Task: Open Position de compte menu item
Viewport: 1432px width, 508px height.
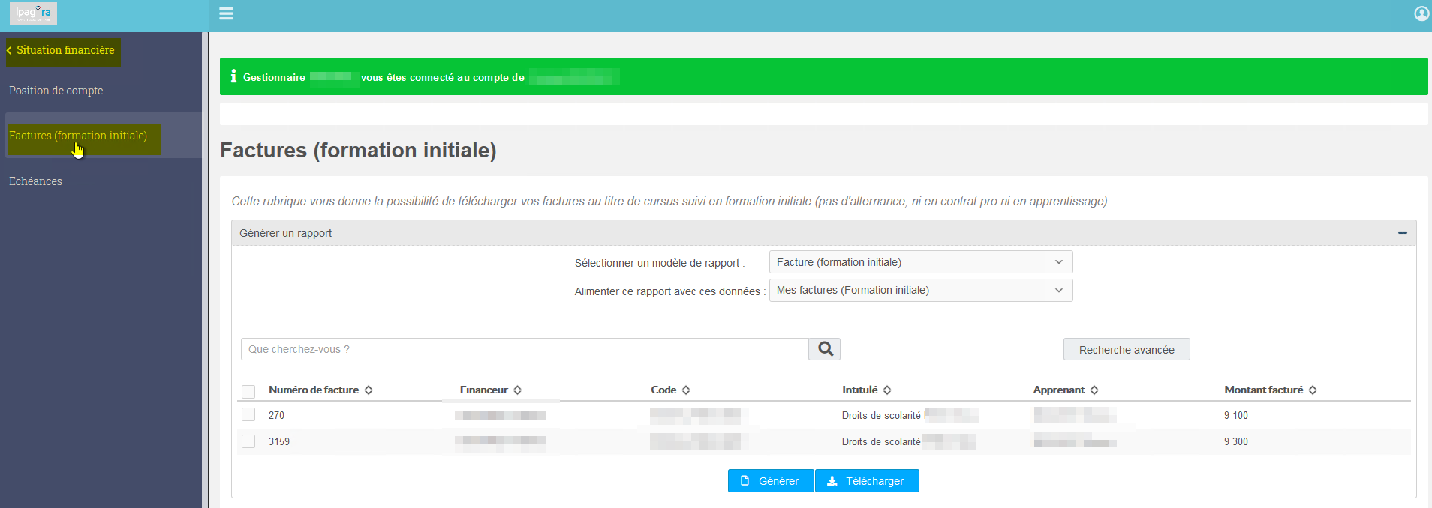Action: click(x=56, y=91)
